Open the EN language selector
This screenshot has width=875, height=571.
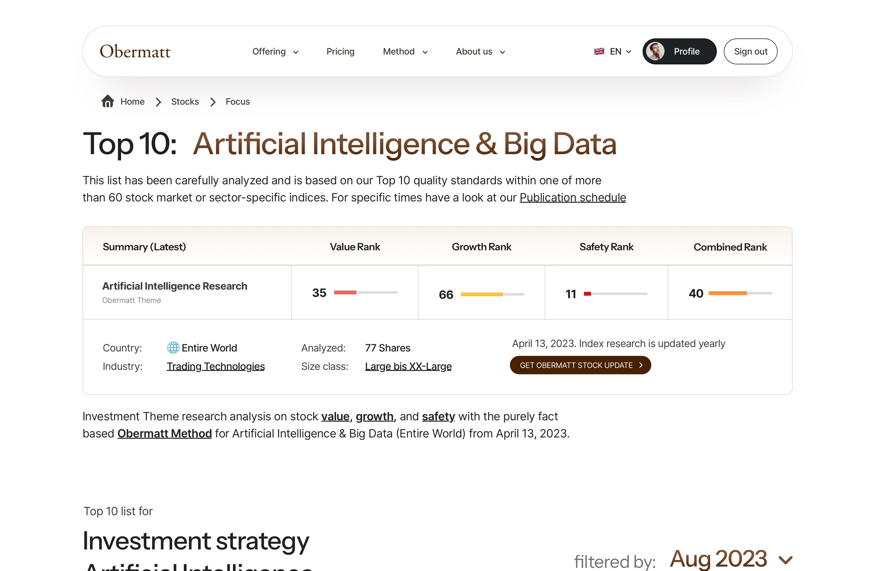[x=613, y=51]
